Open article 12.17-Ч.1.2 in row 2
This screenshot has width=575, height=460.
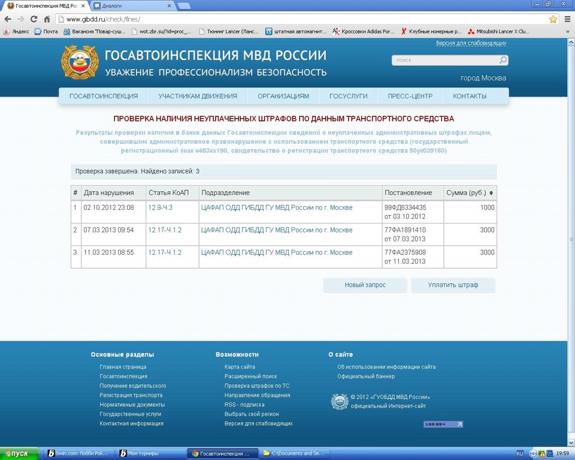tap(165, 230)
